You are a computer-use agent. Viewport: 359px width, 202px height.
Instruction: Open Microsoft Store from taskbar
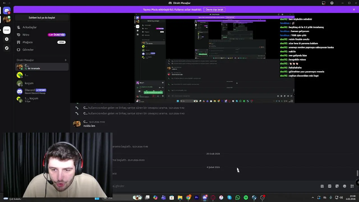(x=172, y=198)
